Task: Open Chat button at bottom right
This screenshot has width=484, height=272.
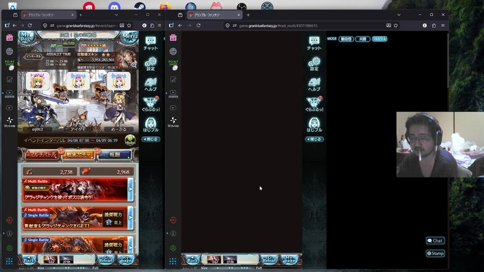Action: [435, 241]
